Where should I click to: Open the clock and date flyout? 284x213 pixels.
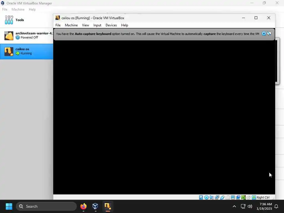(x=264, y=206)
